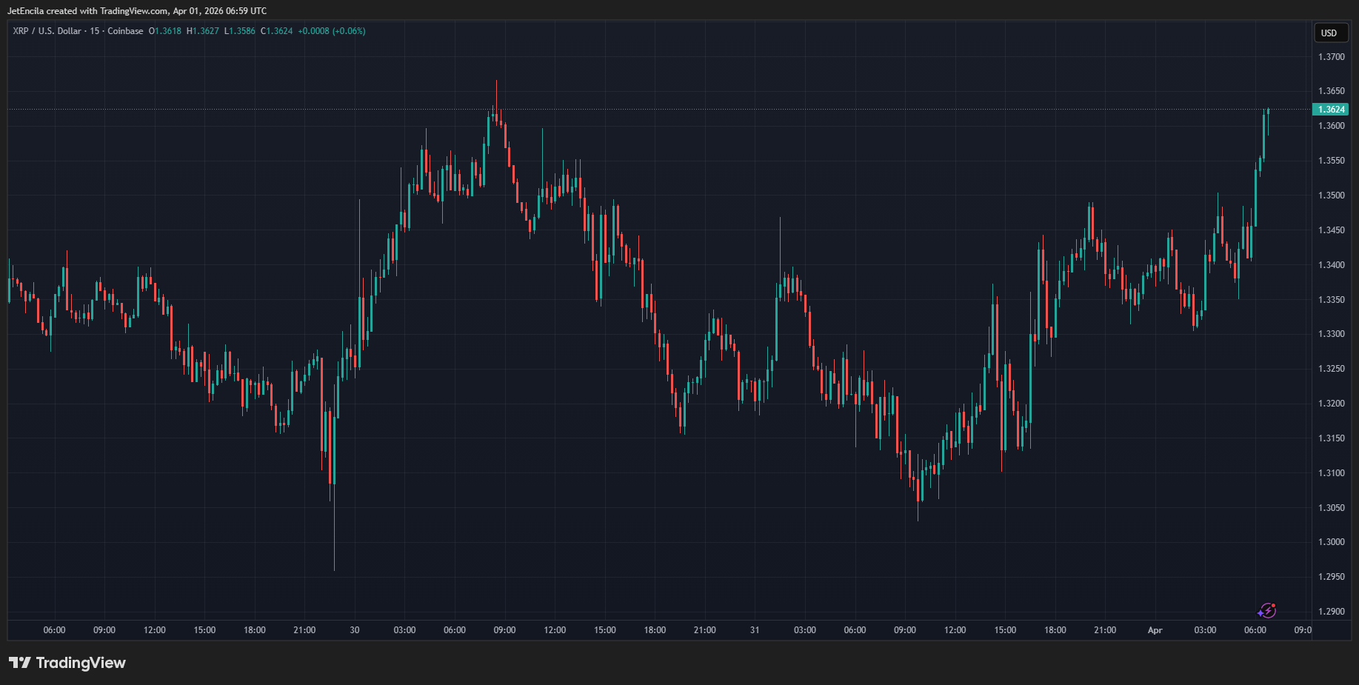Click the +0.0008 (+0.06%) change value
1359x685 pixels.
click(332, 31)
